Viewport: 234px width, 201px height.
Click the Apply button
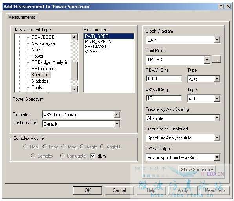183,190
